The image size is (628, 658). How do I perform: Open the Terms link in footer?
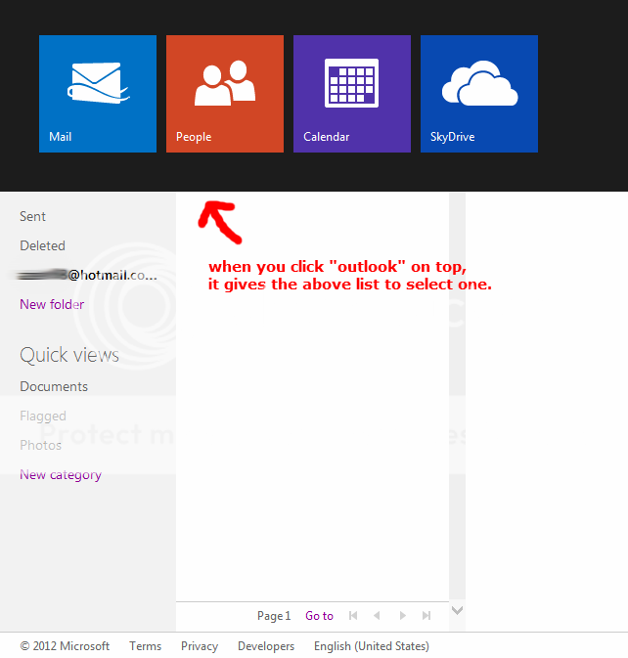click(x=145, y=646)
